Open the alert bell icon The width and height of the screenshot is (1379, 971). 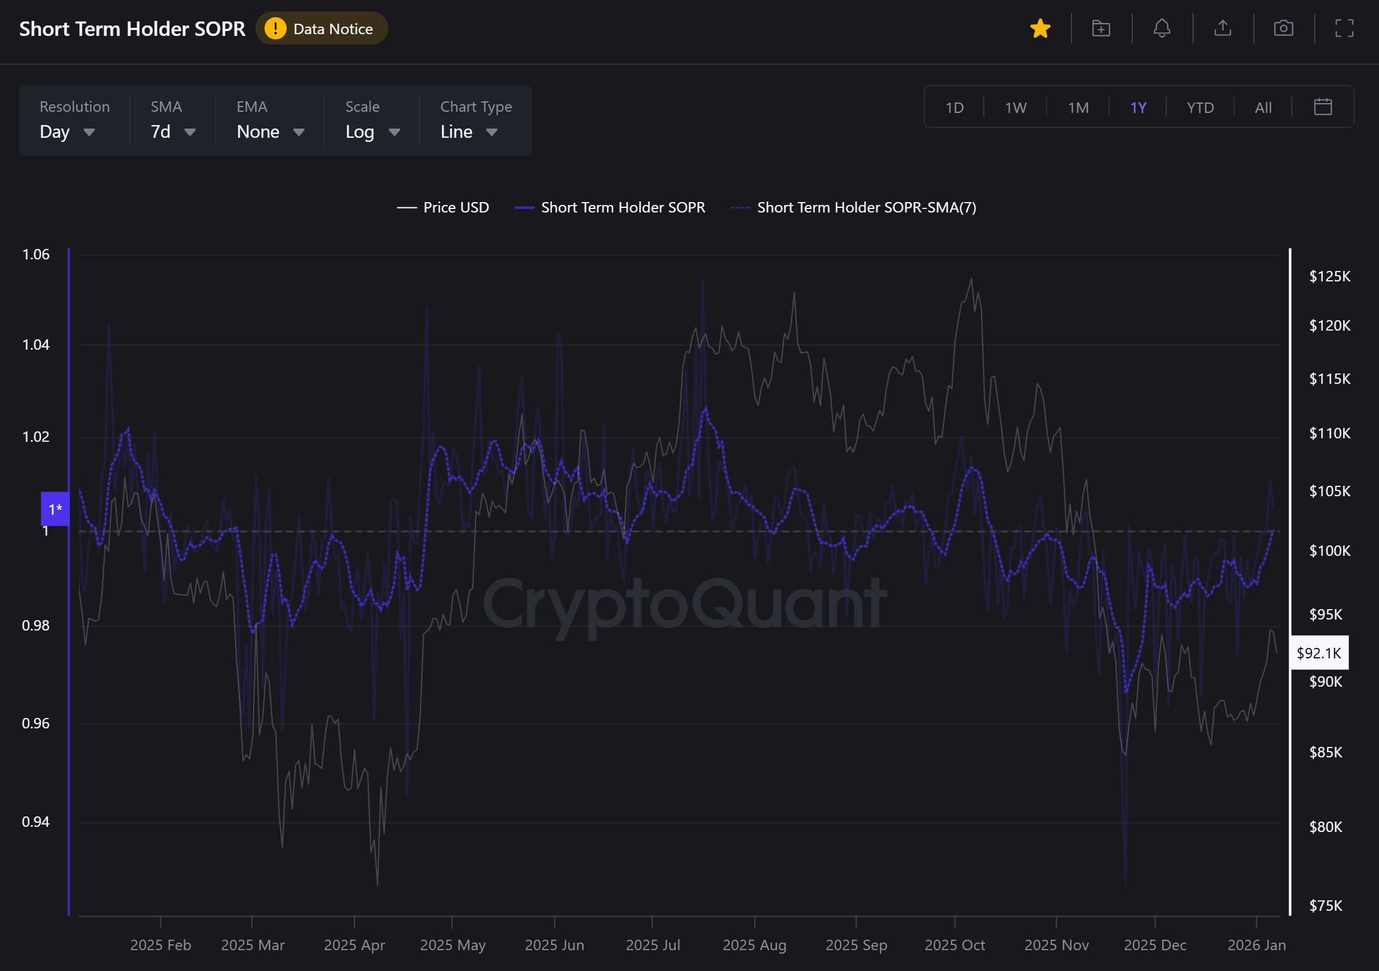click(x=1162, y=28)
